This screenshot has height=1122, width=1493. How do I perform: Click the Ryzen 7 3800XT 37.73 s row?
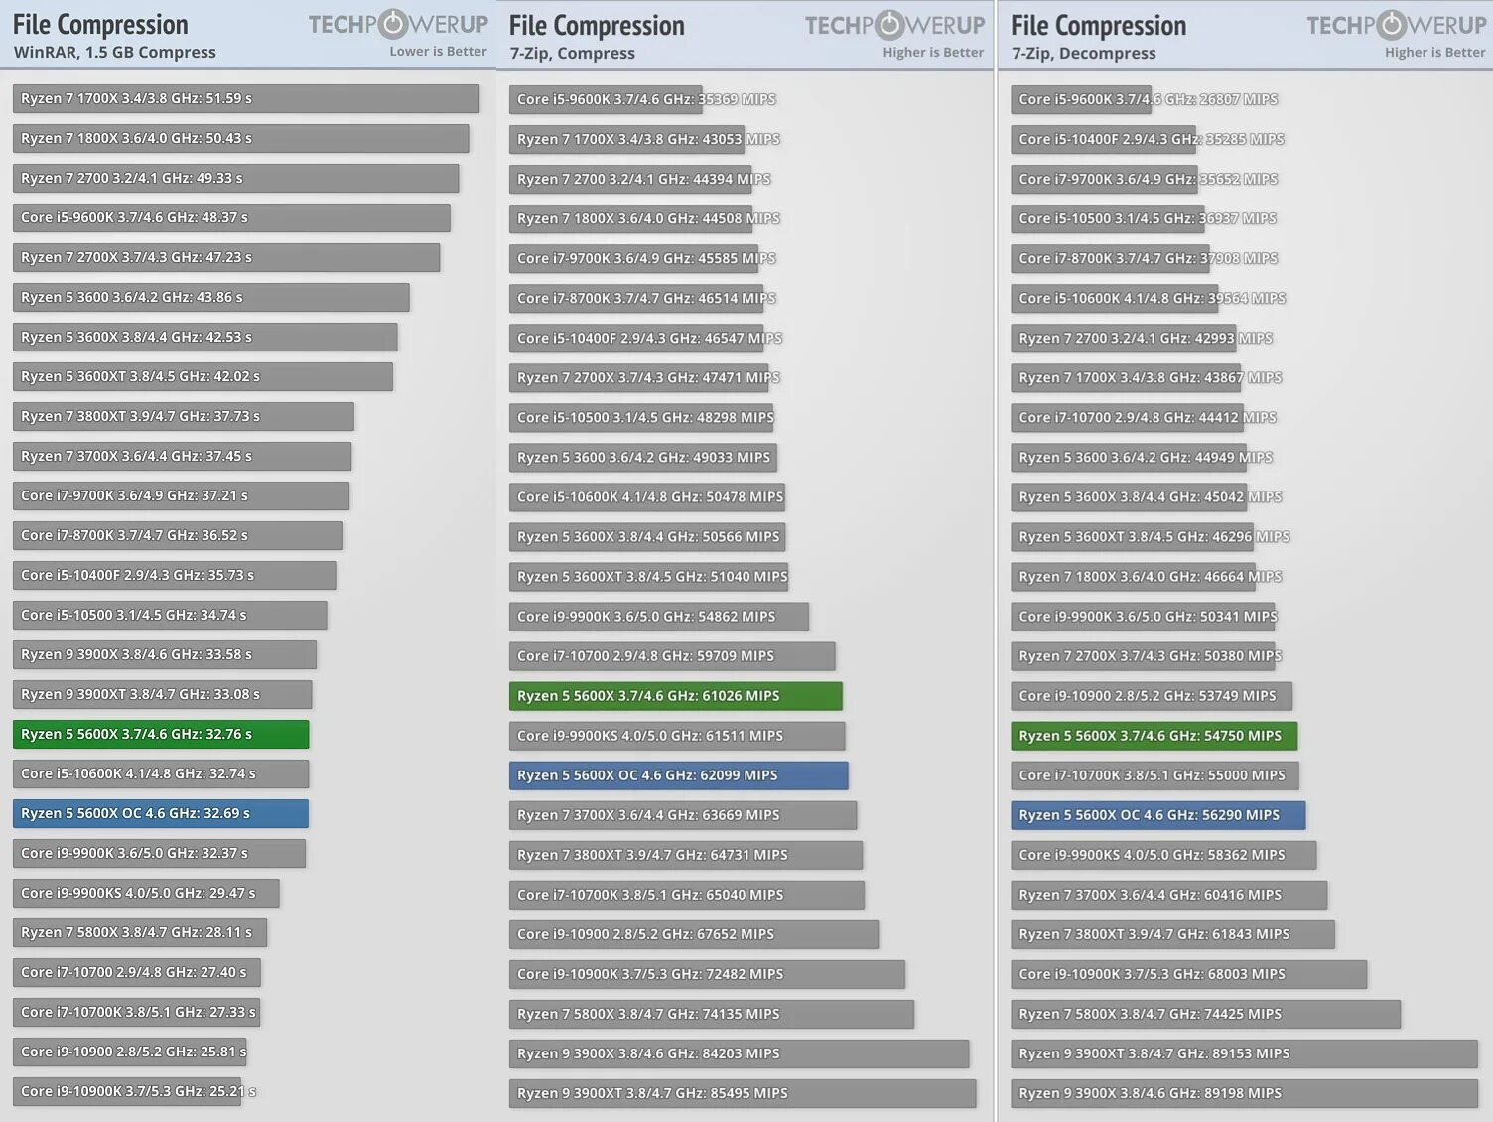[x=184, y=416]
